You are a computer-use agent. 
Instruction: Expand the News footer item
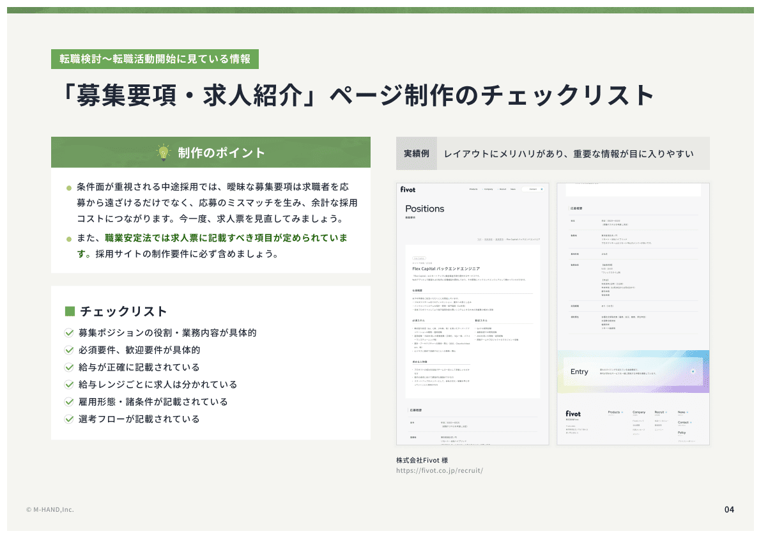682,412
